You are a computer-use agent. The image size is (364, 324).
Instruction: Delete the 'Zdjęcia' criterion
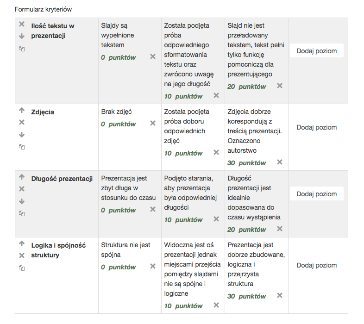click(22, 122)
